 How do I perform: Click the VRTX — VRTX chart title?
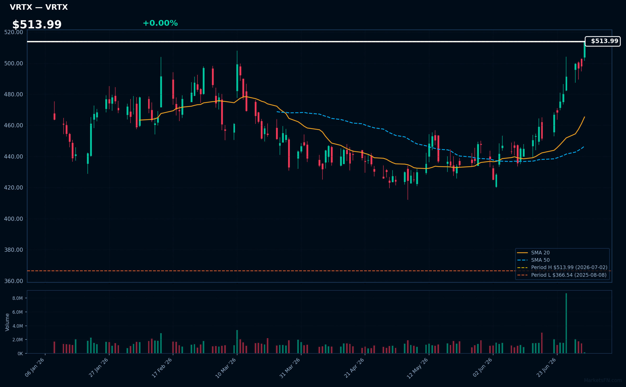[39, 7]
